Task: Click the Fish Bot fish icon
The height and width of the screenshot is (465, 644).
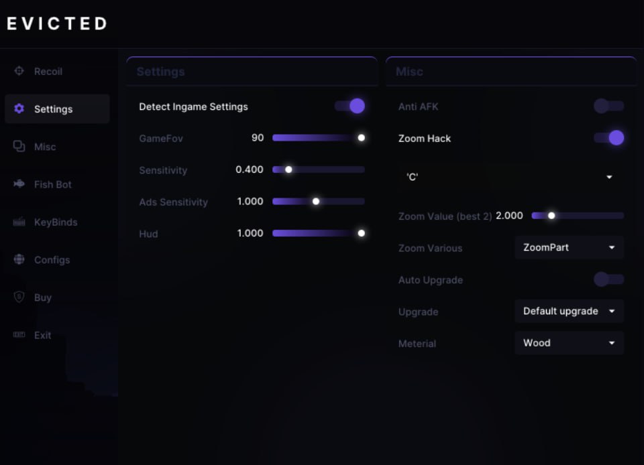Action: click(x=19, y=184)
